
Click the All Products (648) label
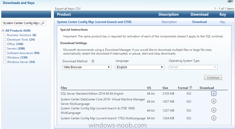pyautogui.click(x=18, y=31)
